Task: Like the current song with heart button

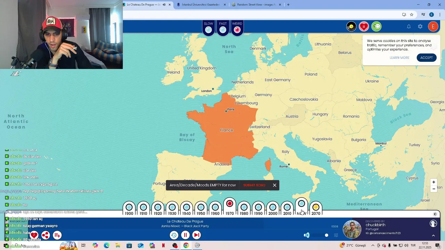Action: (34, 235)
